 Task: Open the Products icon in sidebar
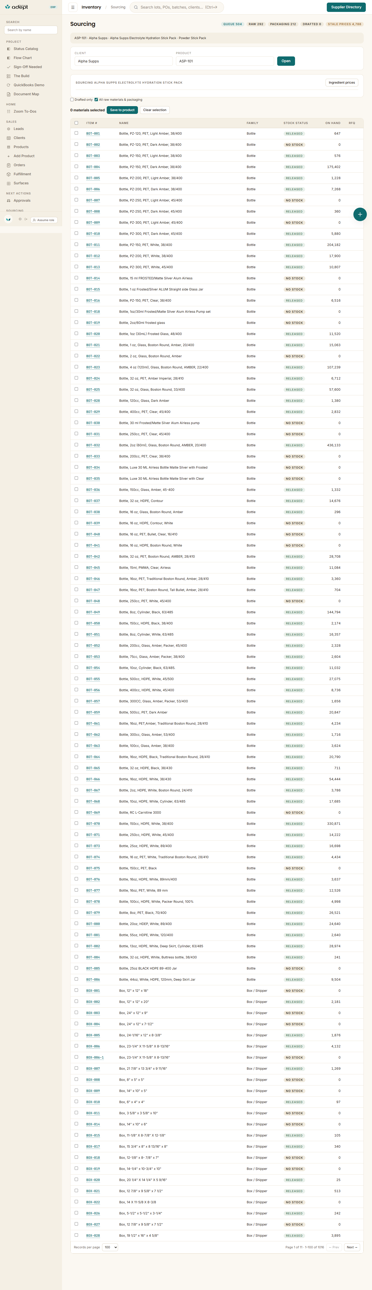click(x=9, y=147)
